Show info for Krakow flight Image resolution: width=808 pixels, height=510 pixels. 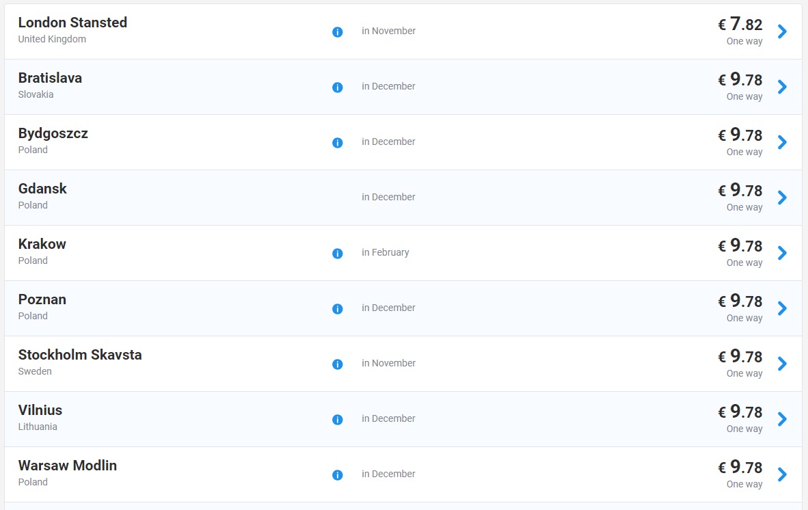(337, 254)
